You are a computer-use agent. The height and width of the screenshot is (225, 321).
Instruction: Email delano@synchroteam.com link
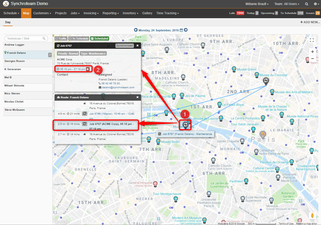(x=118, y=87)
